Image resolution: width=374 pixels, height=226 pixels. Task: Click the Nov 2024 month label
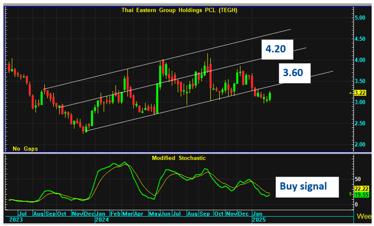[x=231, y=214]
